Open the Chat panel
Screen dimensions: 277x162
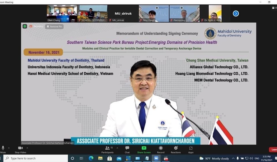[127, 149]
